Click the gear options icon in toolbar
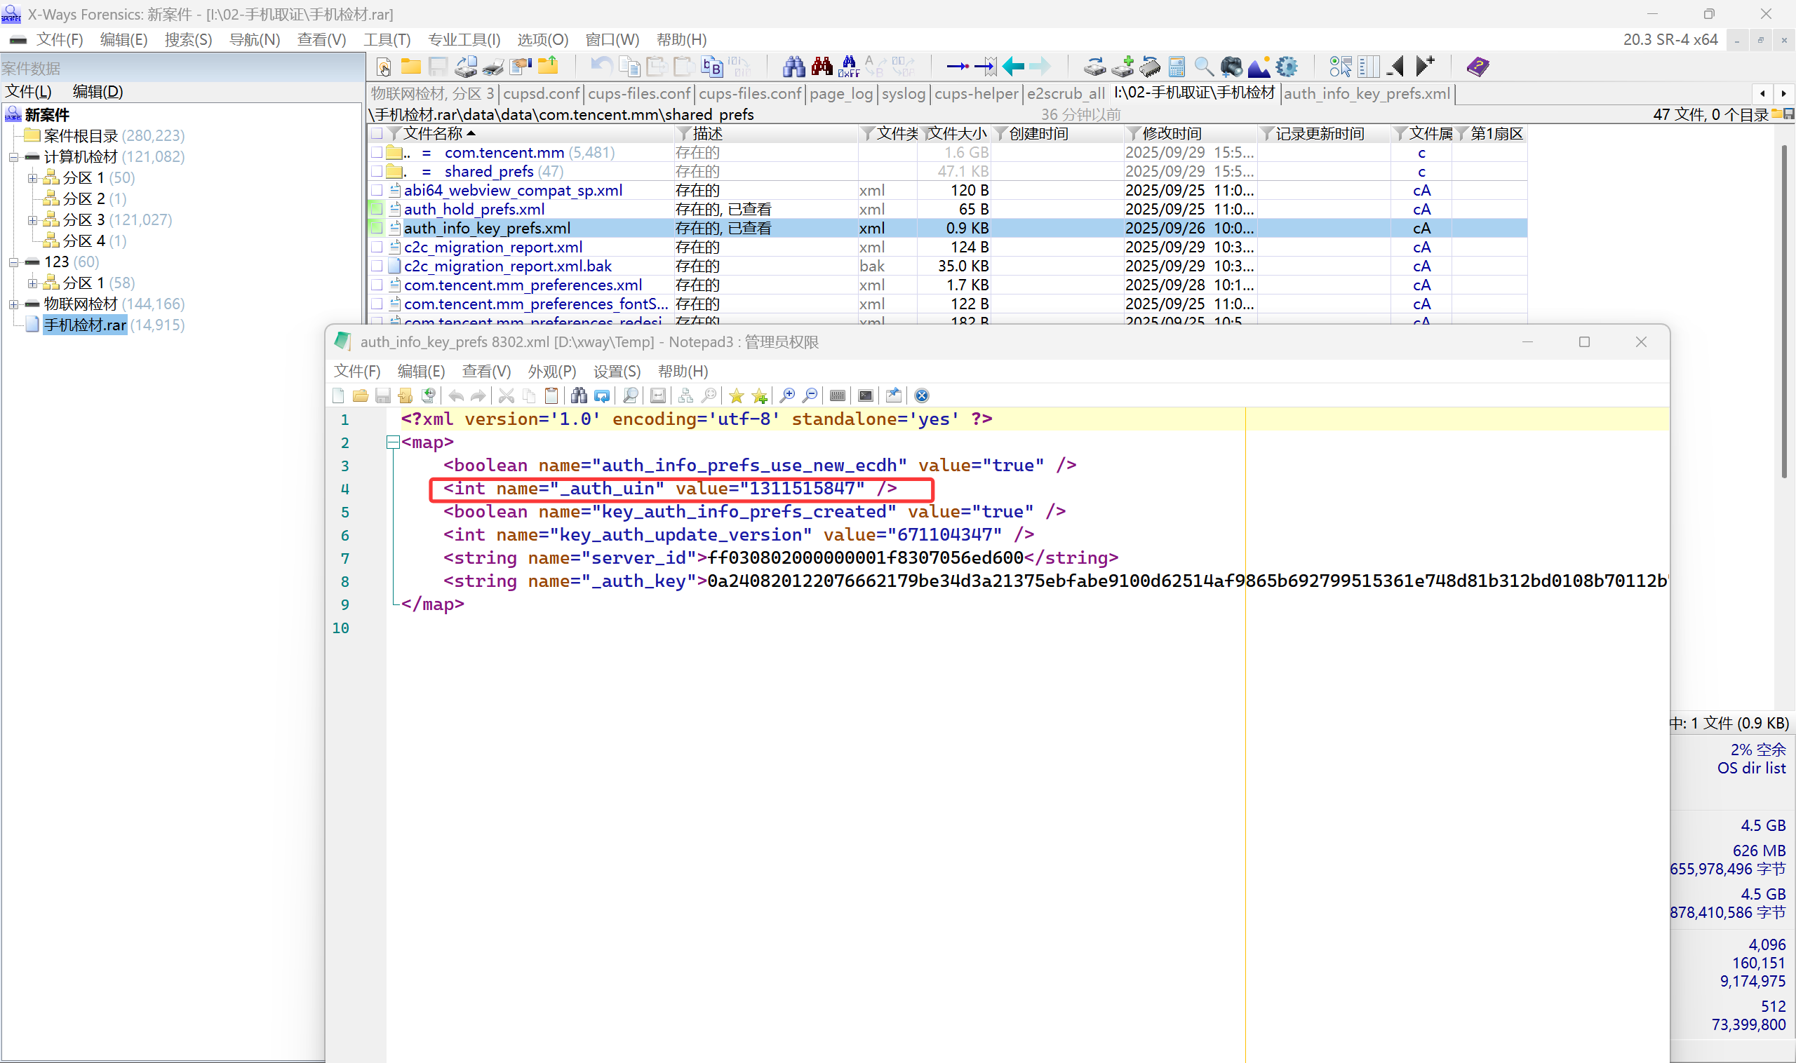1796x1063 pixels. [1287, 67]
